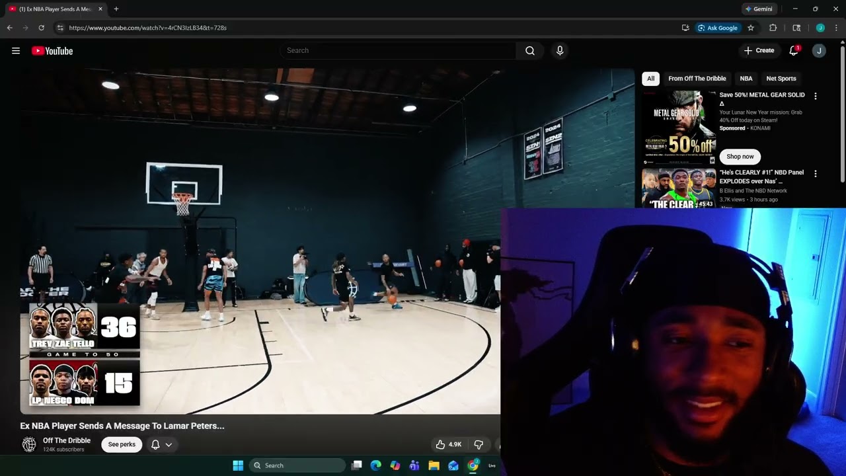Image resolution: width=846 pixels, height=476 pixels.
Task: Select the From Off The Dribble chip
Action: pos(697,79)
